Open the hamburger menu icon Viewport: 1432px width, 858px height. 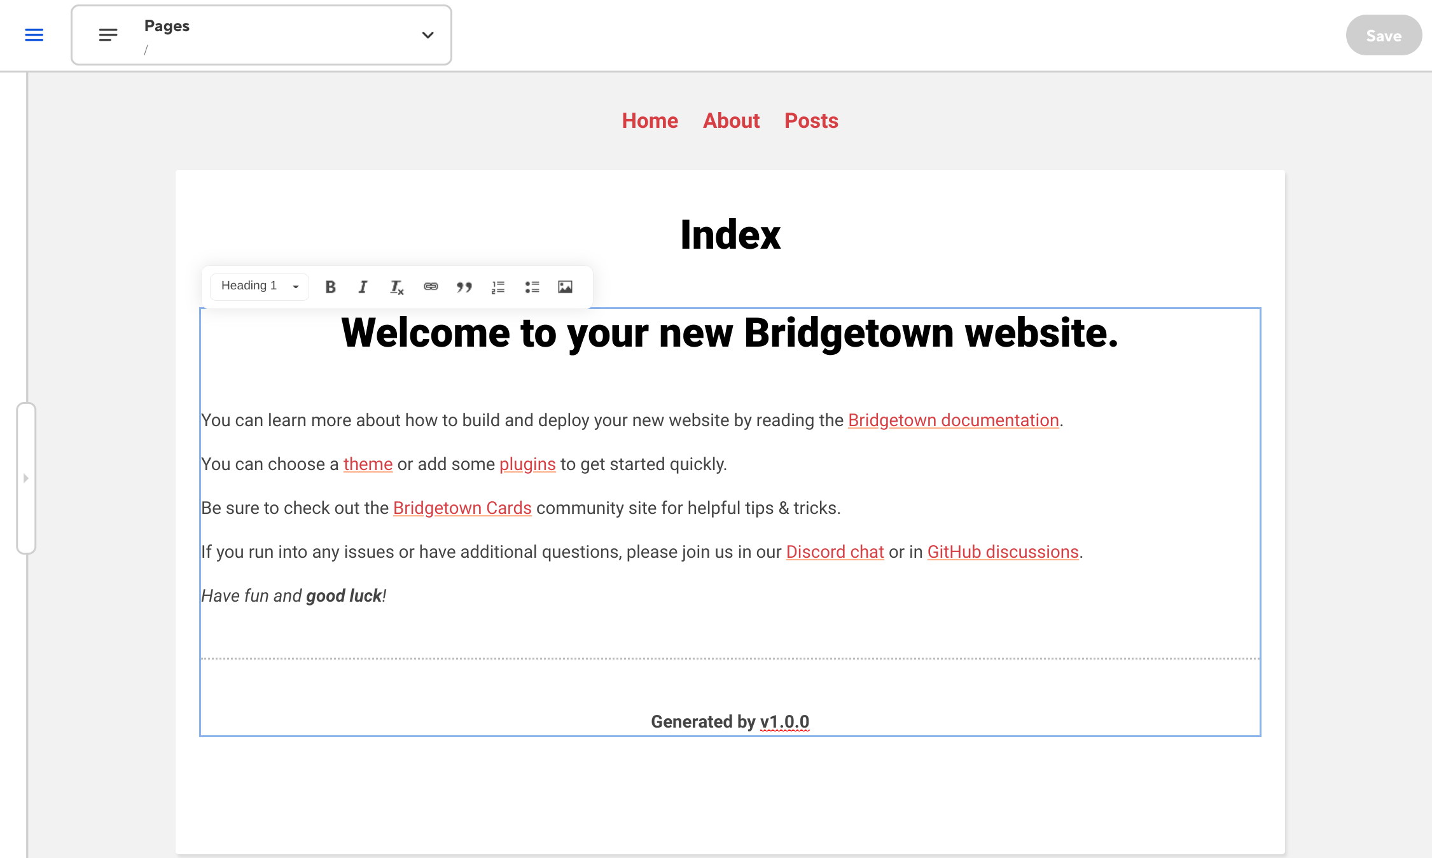34,35
